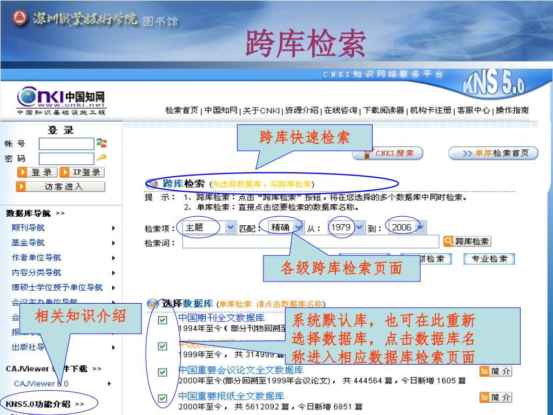
Task: Open 操作指南 menu link
Action: point(512,110)
